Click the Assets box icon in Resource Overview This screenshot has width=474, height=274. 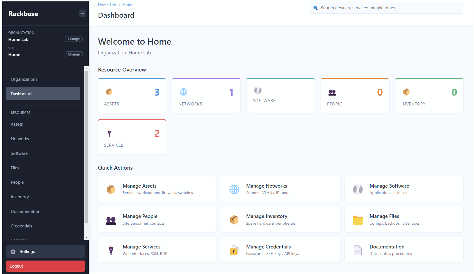pyautogui.click(x=109, y=92)
